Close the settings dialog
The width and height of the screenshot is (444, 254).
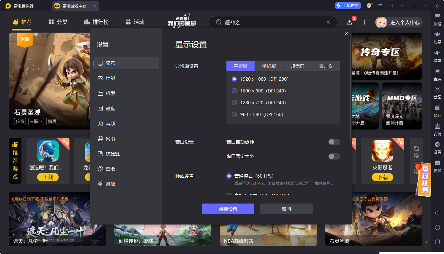pos(347,33)
